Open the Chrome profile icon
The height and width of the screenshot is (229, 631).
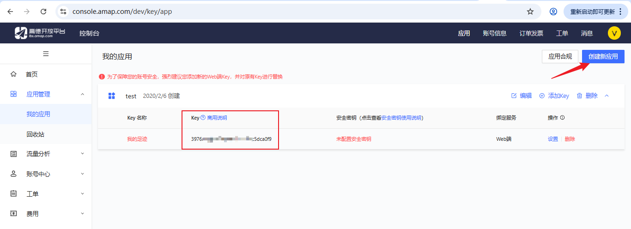click(553, 12)
